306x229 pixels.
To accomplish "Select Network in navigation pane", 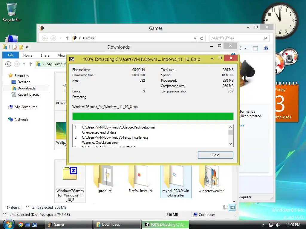I will [x=18, y=119].
